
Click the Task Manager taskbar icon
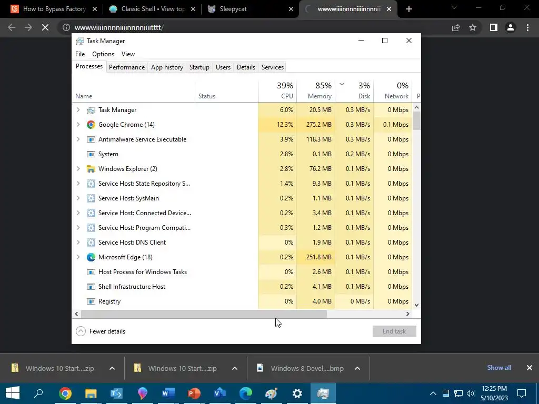coord(323,393)
